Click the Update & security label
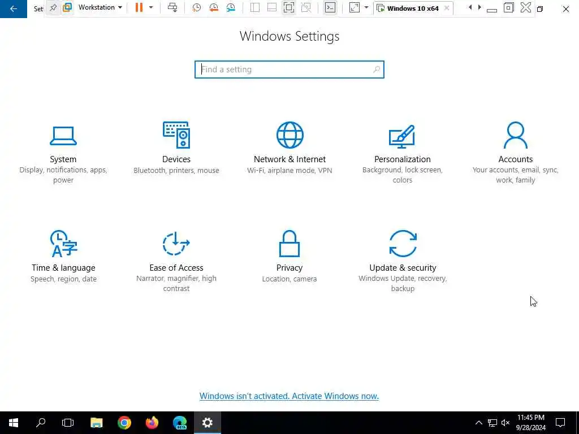This screenshot has width=579, height=434. 403,267
